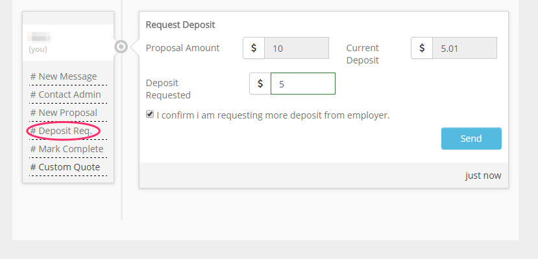Click the dollar icon beside Proposal Amount
The image size is (538, 259).
pos(254,49)
